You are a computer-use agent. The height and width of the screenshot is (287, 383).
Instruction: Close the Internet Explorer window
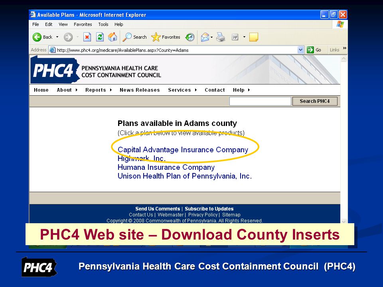343,15
